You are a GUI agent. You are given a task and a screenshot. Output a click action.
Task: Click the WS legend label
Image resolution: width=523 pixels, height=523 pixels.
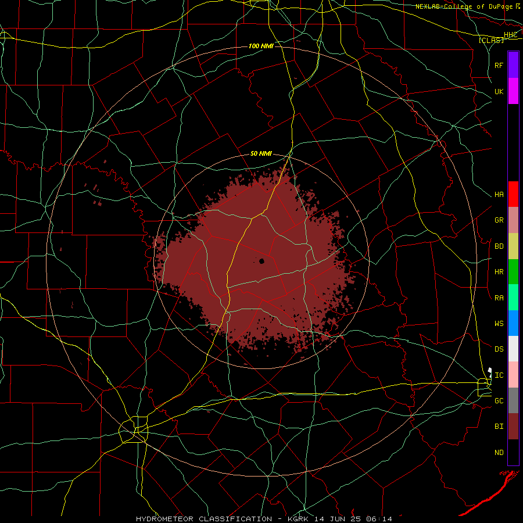click(499, 323)
